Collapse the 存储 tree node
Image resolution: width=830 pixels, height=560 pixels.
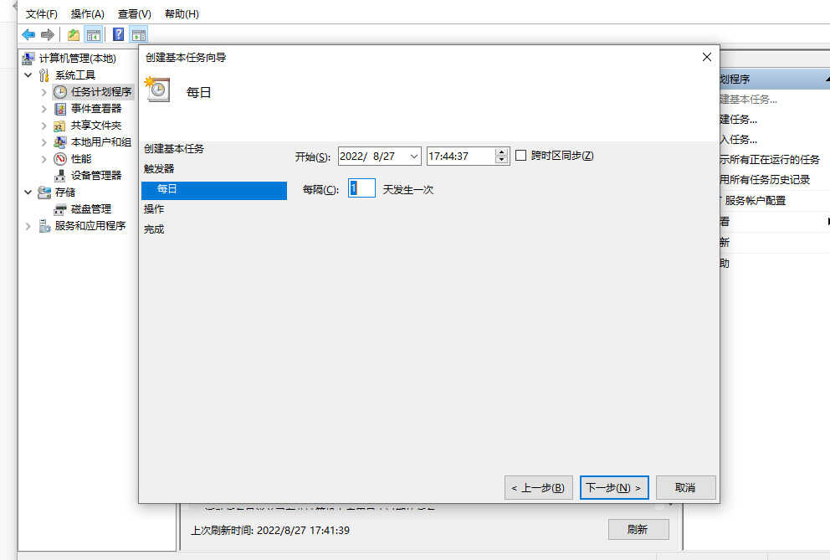tap(28, 193)
